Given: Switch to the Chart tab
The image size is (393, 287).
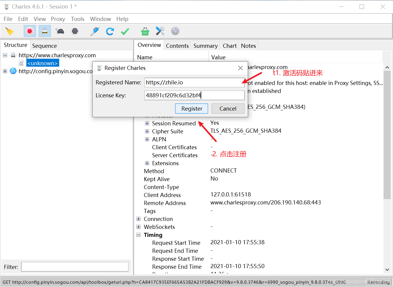Looking at the screenshot, I should tap(230, 46).
